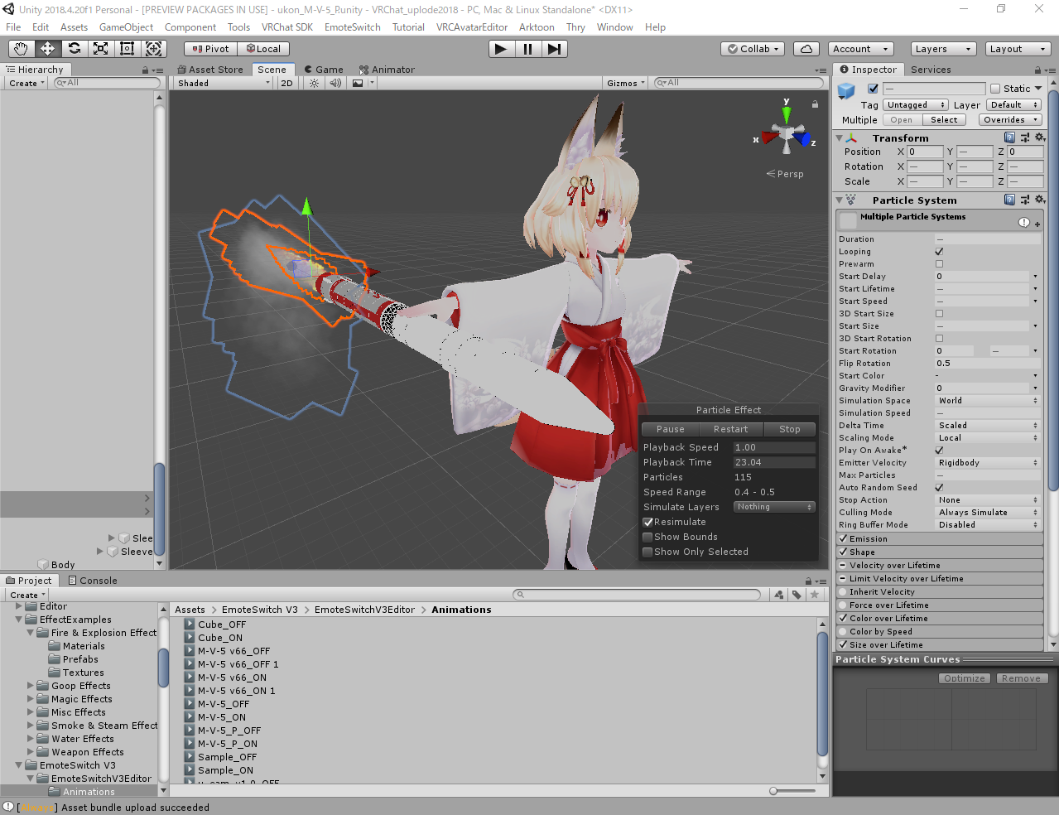The height and width of the screenshot is (815, 1059).
Task: Select the combined Transform tool
Action: pyautogui.click(x=153, y=49)
